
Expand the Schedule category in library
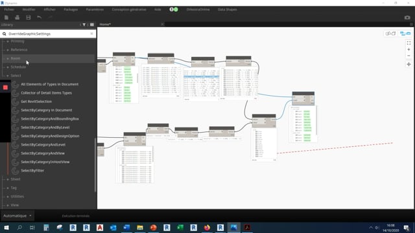tap(18, 67)
